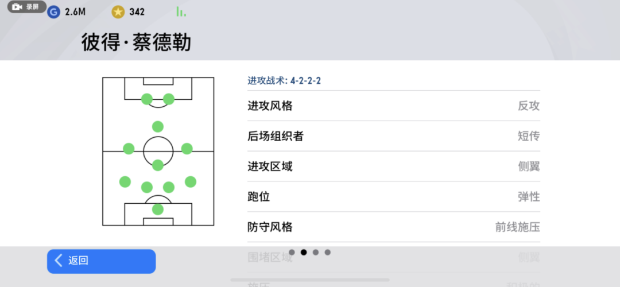Click the green signal bars icon
This screenshot has width=620, height=287.
click(x=180, y=11)
